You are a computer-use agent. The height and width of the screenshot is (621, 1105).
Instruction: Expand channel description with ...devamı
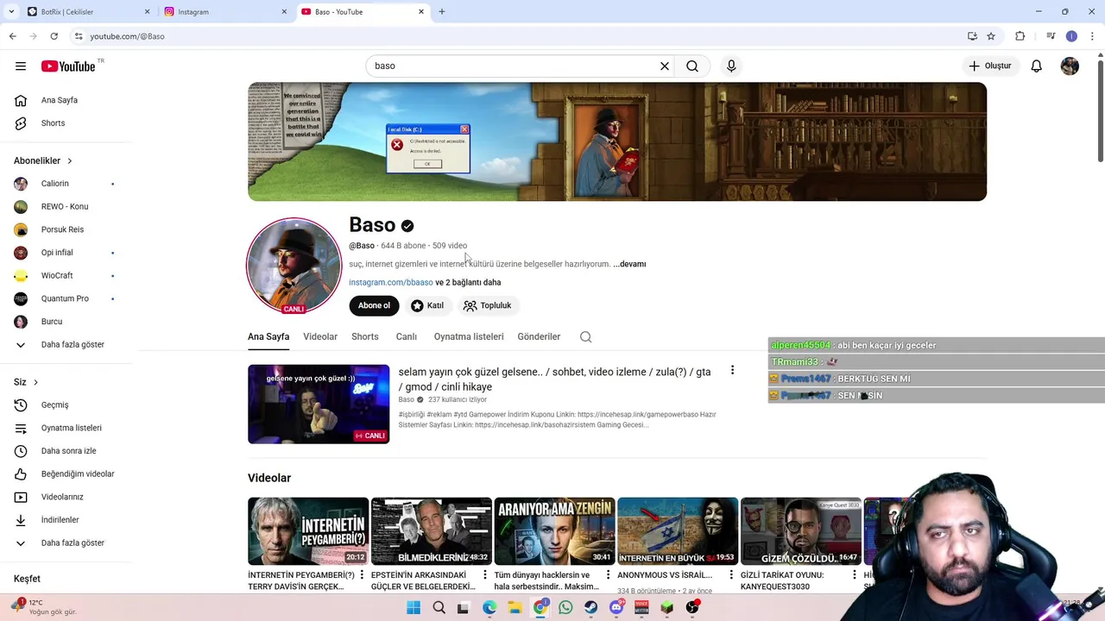click(x=629, y=264)
